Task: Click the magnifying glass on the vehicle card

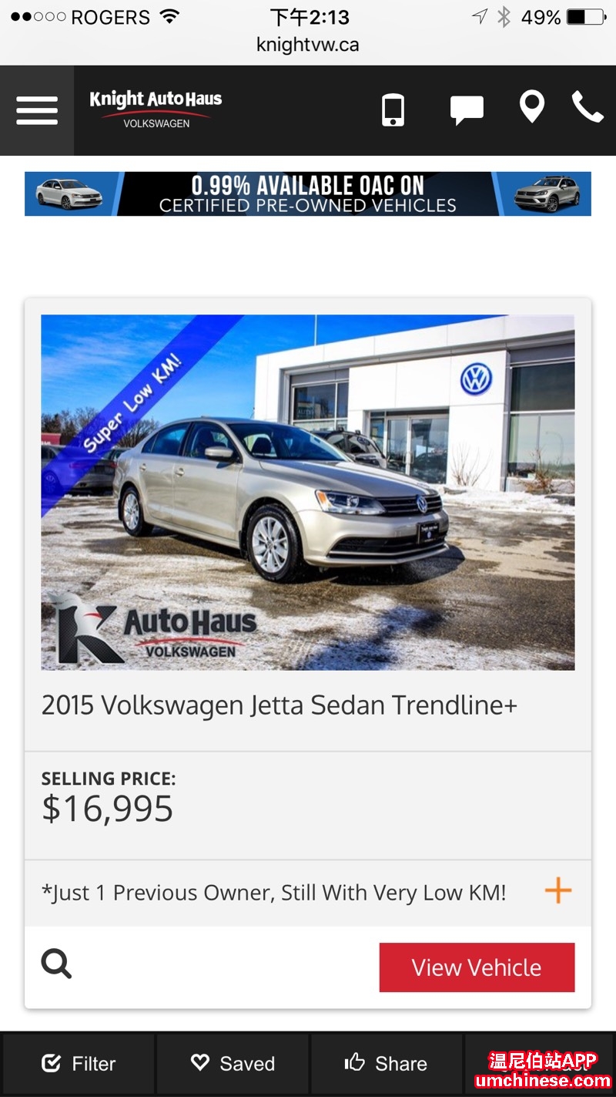Action: pyautogui.click(x=56, y=964)
